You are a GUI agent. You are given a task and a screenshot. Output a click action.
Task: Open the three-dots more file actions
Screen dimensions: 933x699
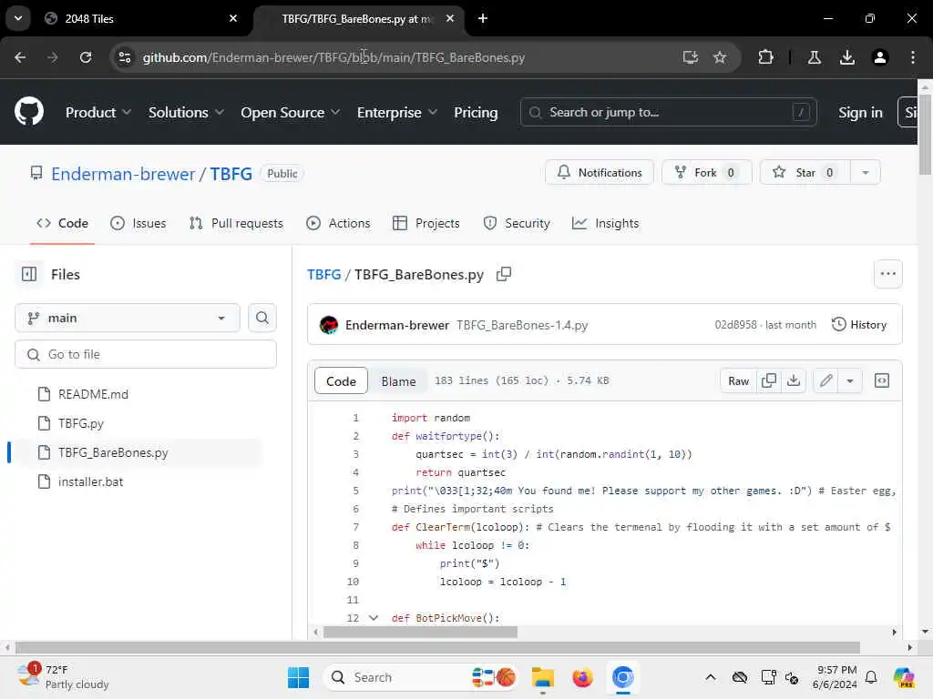click(x=887, y=274)
